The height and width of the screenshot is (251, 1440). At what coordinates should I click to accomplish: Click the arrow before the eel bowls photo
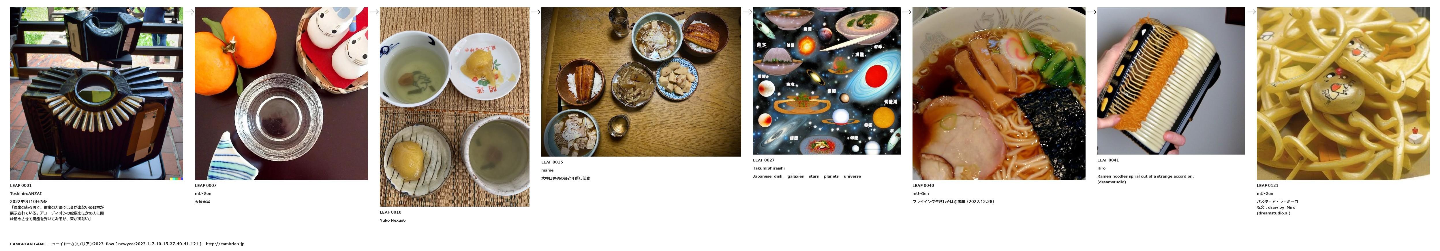coord(536,12)
